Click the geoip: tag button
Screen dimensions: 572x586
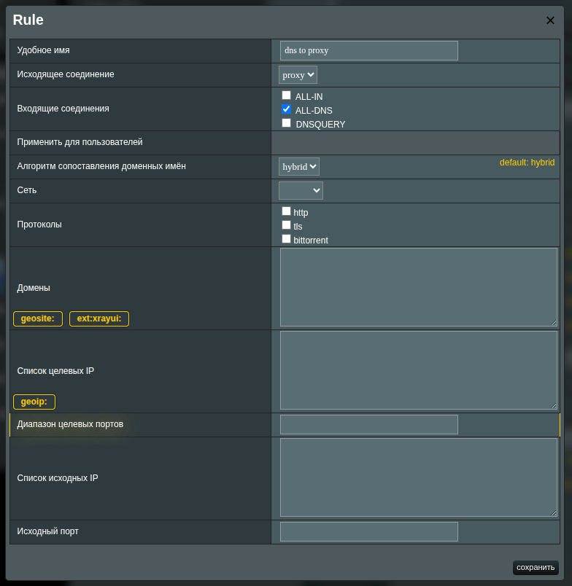pos(34,402)
